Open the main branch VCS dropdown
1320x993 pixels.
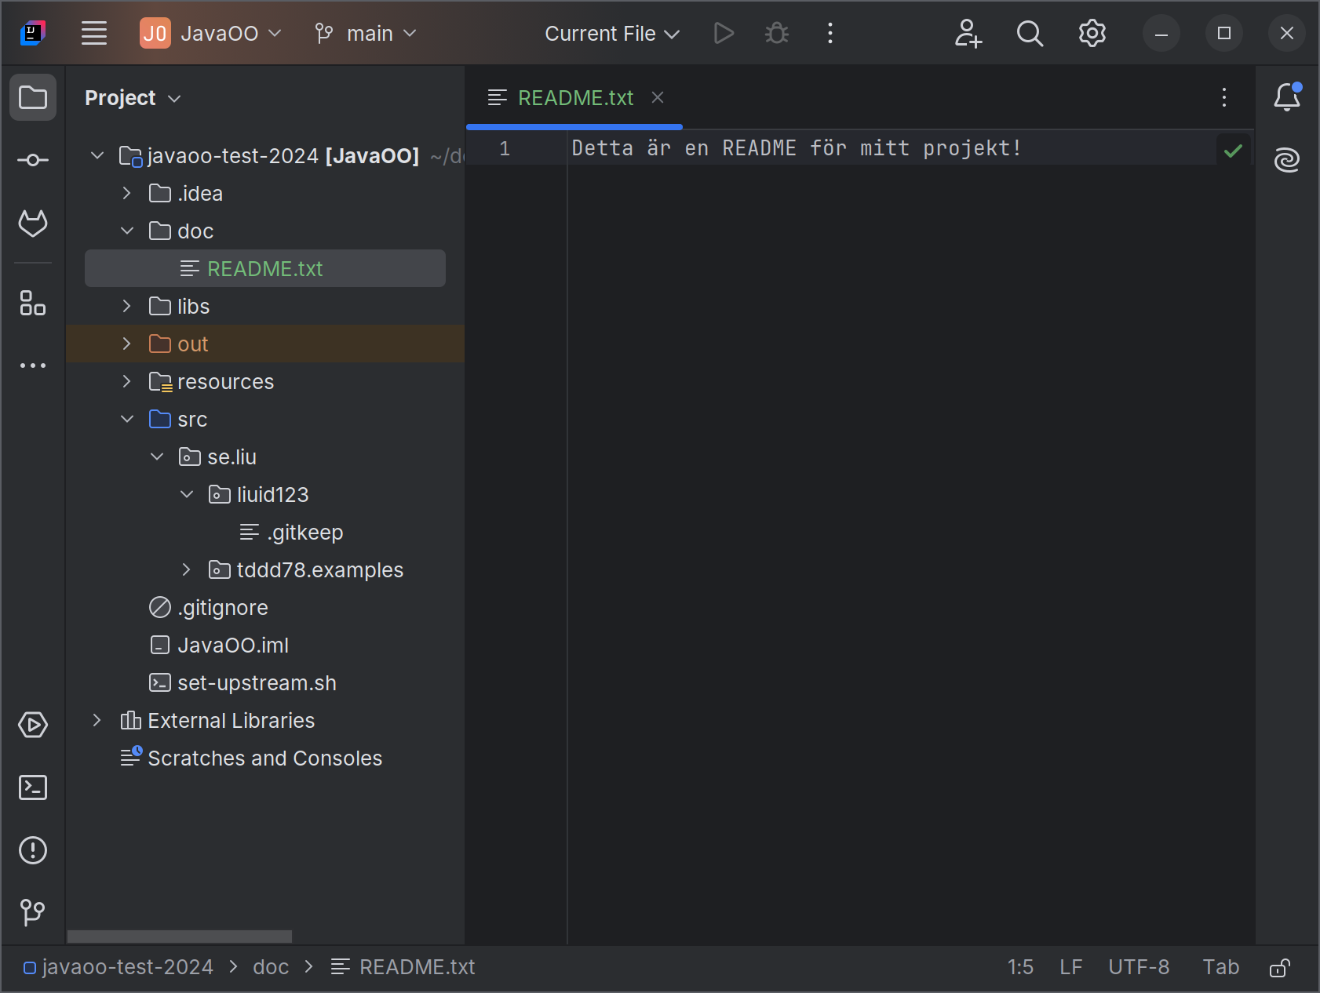coord(365,33)
